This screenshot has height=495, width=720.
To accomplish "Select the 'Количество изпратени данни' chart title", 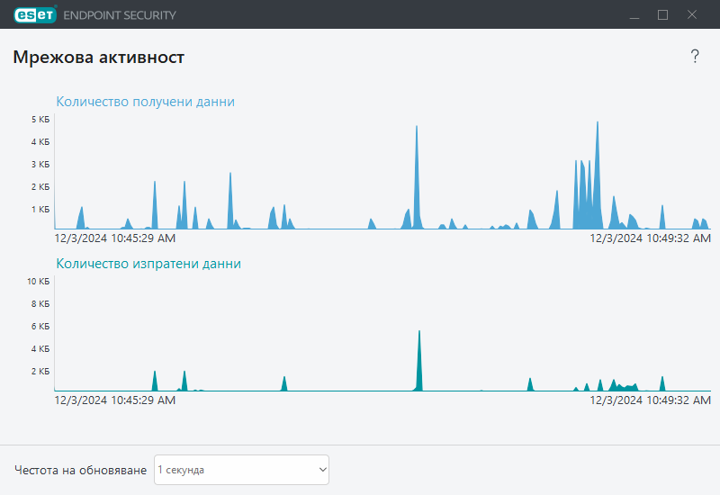I will pyautogui.click(x=148, y=264).
